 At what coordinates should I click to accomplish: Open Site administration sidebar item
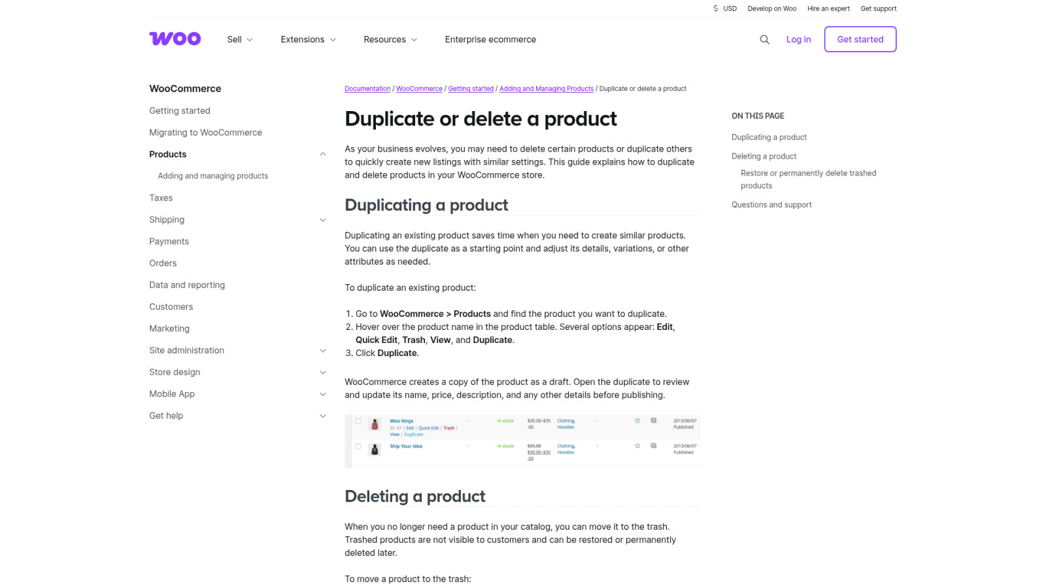pos(186,350)
